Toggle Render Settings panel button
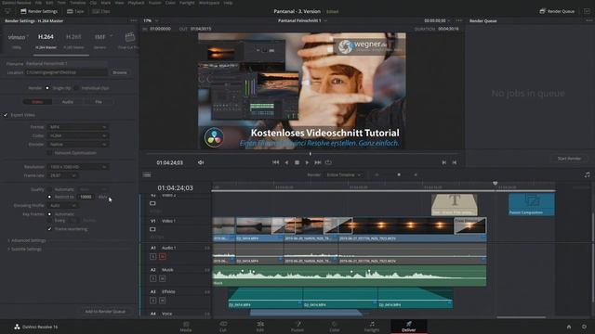 tap(39, 11)
